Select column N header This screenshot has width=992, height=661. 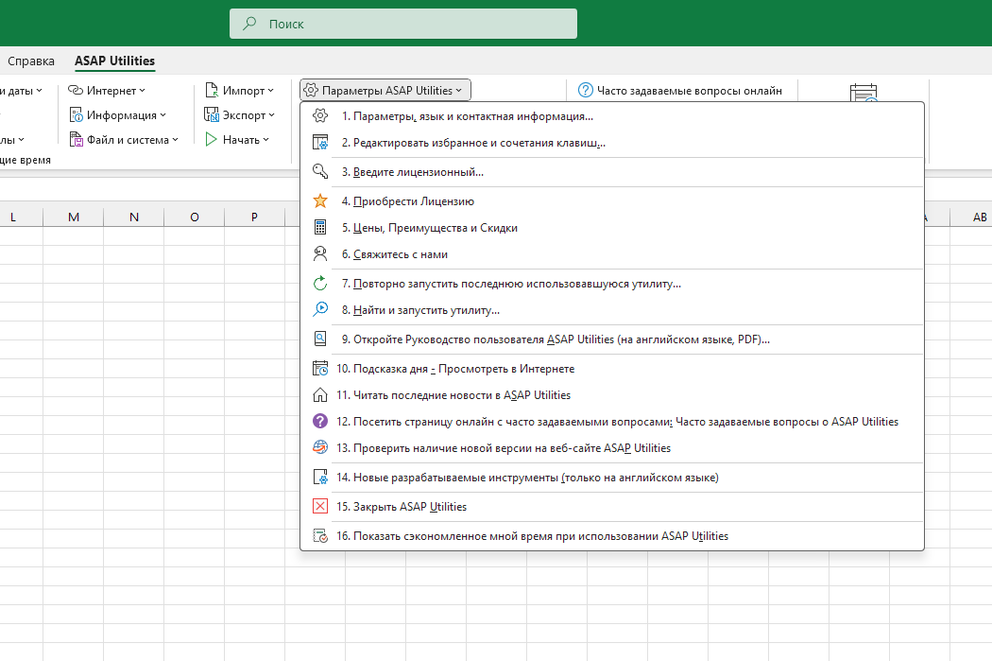tap(133, 217)
